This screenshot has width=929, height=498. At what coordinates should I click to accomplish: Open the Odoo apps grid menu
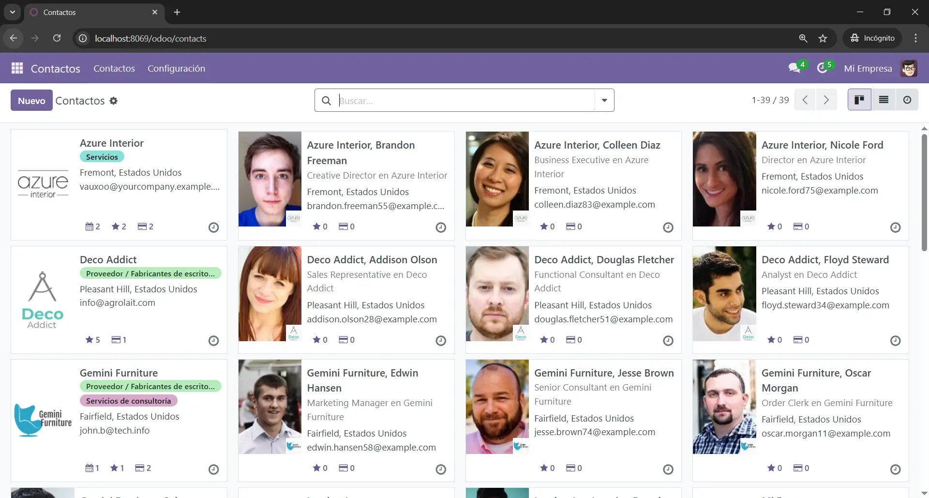pos(17,68)
